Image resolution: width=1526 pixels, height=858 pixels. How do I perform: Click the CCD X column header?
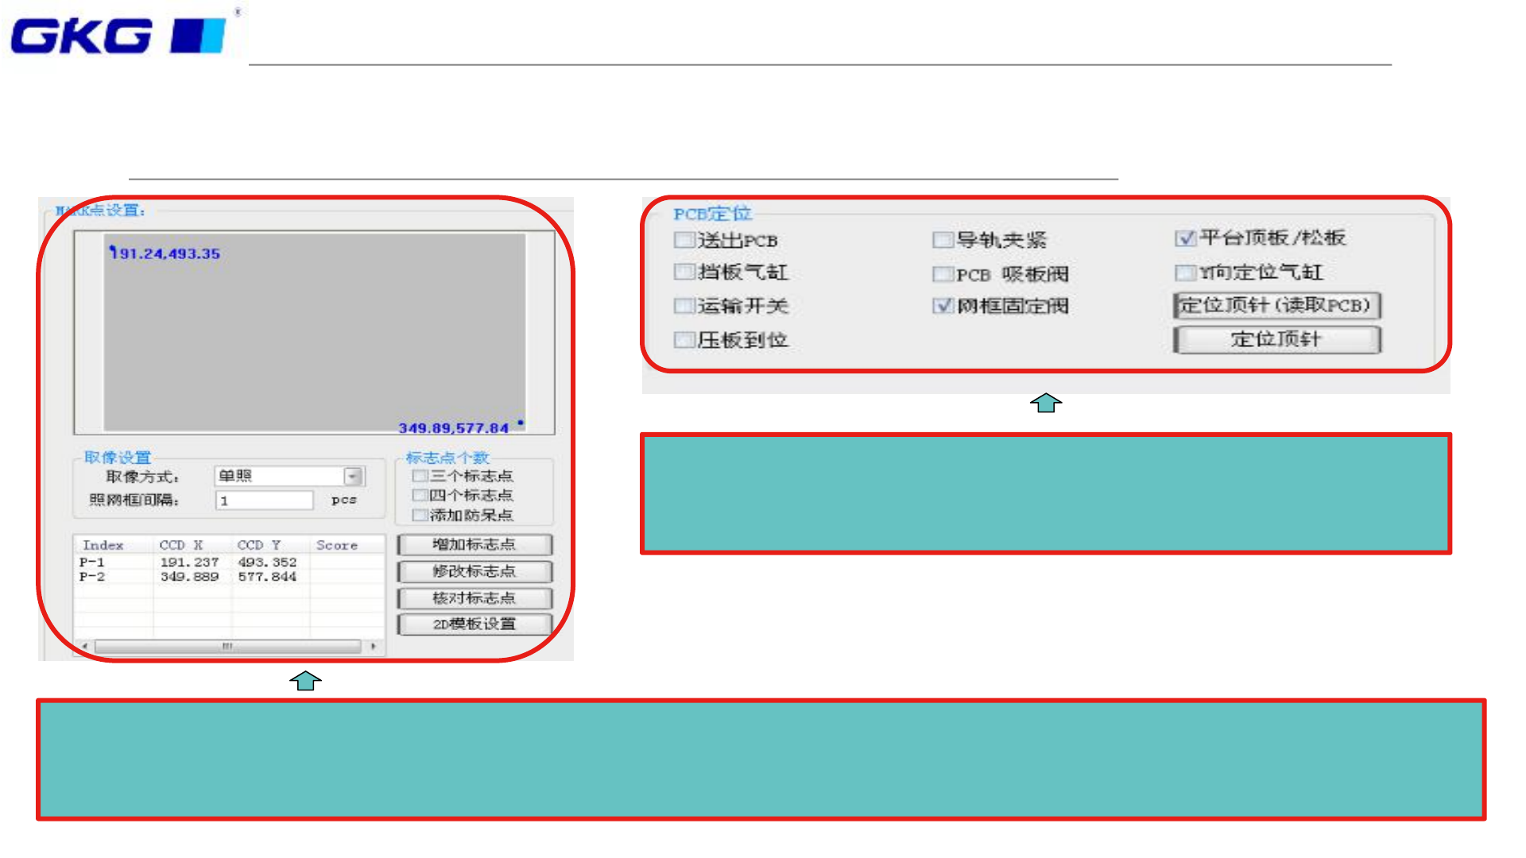[x=181, y=545]
